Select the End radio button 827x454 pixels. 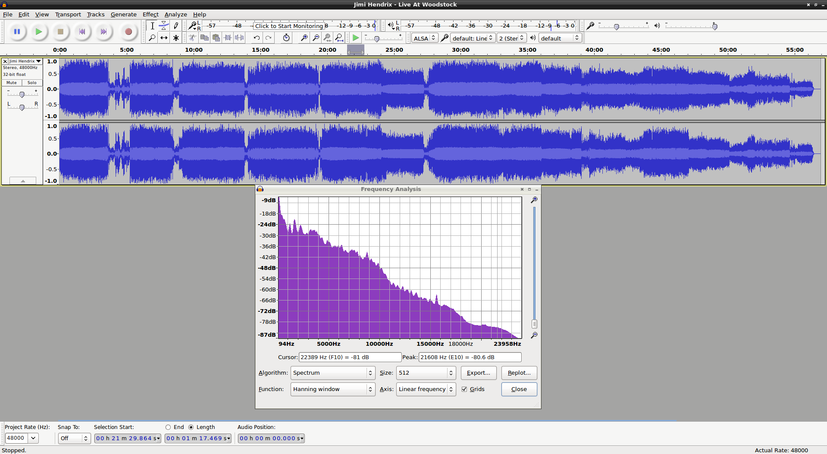168,427
